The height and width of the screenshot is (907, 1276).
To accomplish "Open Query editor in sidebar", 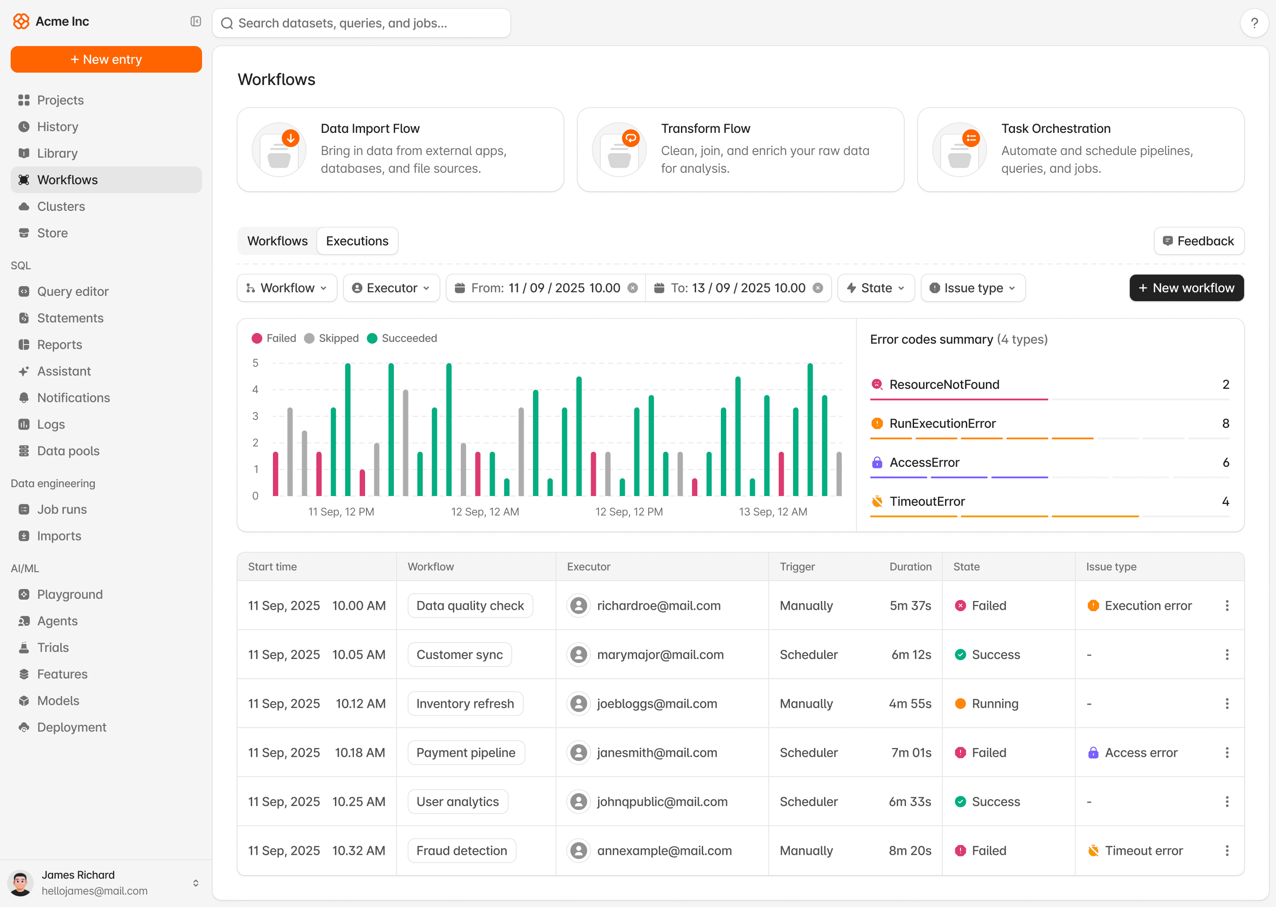I will (x=73, y=291).
